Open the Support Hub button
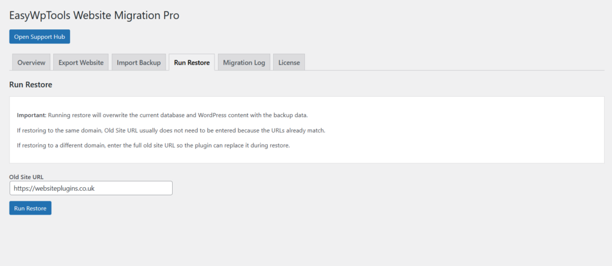 (39, 36)
